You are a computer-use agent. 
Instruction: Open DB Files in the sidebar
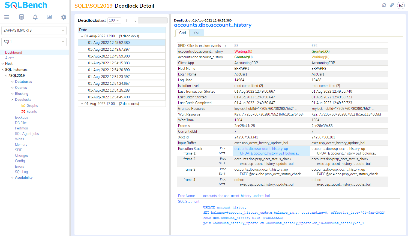click(21, 123)
